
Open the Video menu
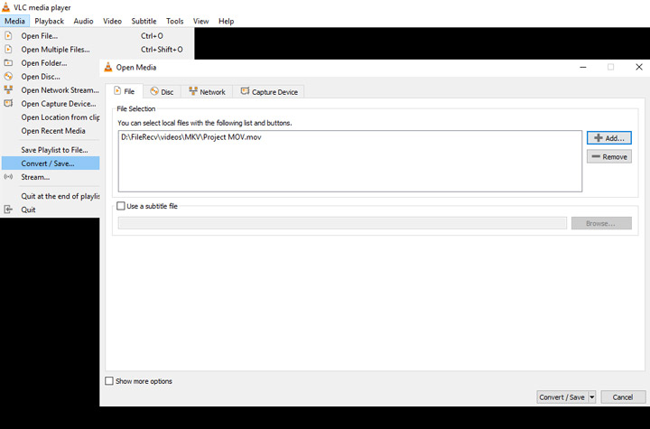tap(112, 21)
